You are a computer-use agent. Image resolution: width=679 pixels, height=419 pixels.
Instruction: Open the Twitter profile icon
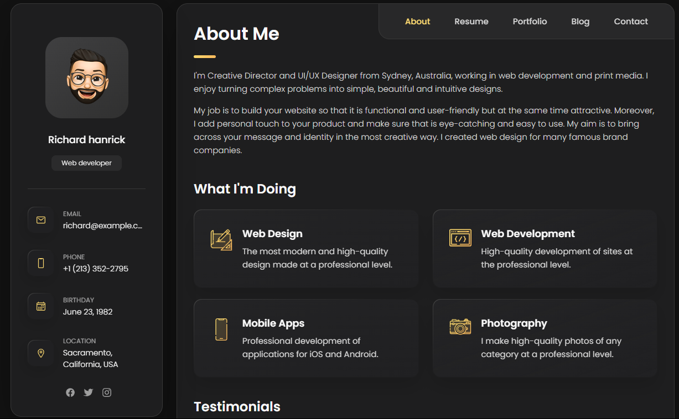coord(89,392)
